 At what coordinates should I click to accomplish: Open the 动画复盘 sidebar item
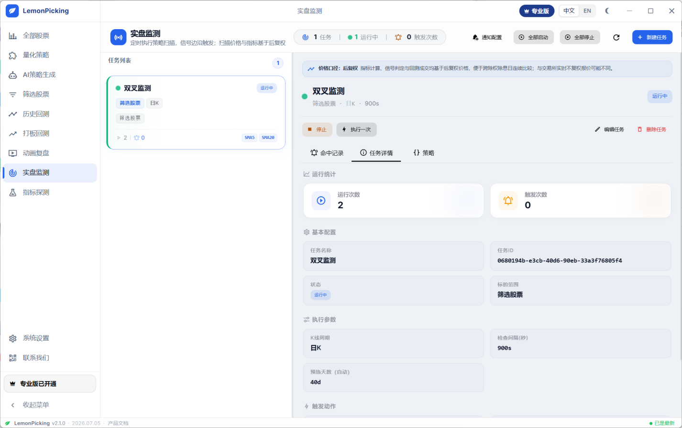(50, 153)
